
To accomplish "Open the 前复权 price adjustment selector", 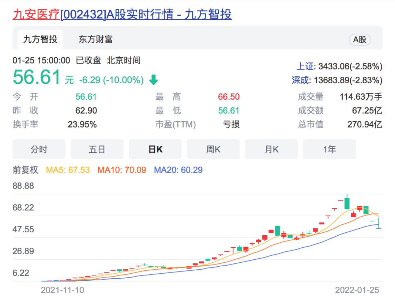I will (25, 170).
